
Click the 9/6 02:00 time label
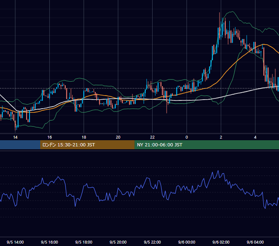221,242
